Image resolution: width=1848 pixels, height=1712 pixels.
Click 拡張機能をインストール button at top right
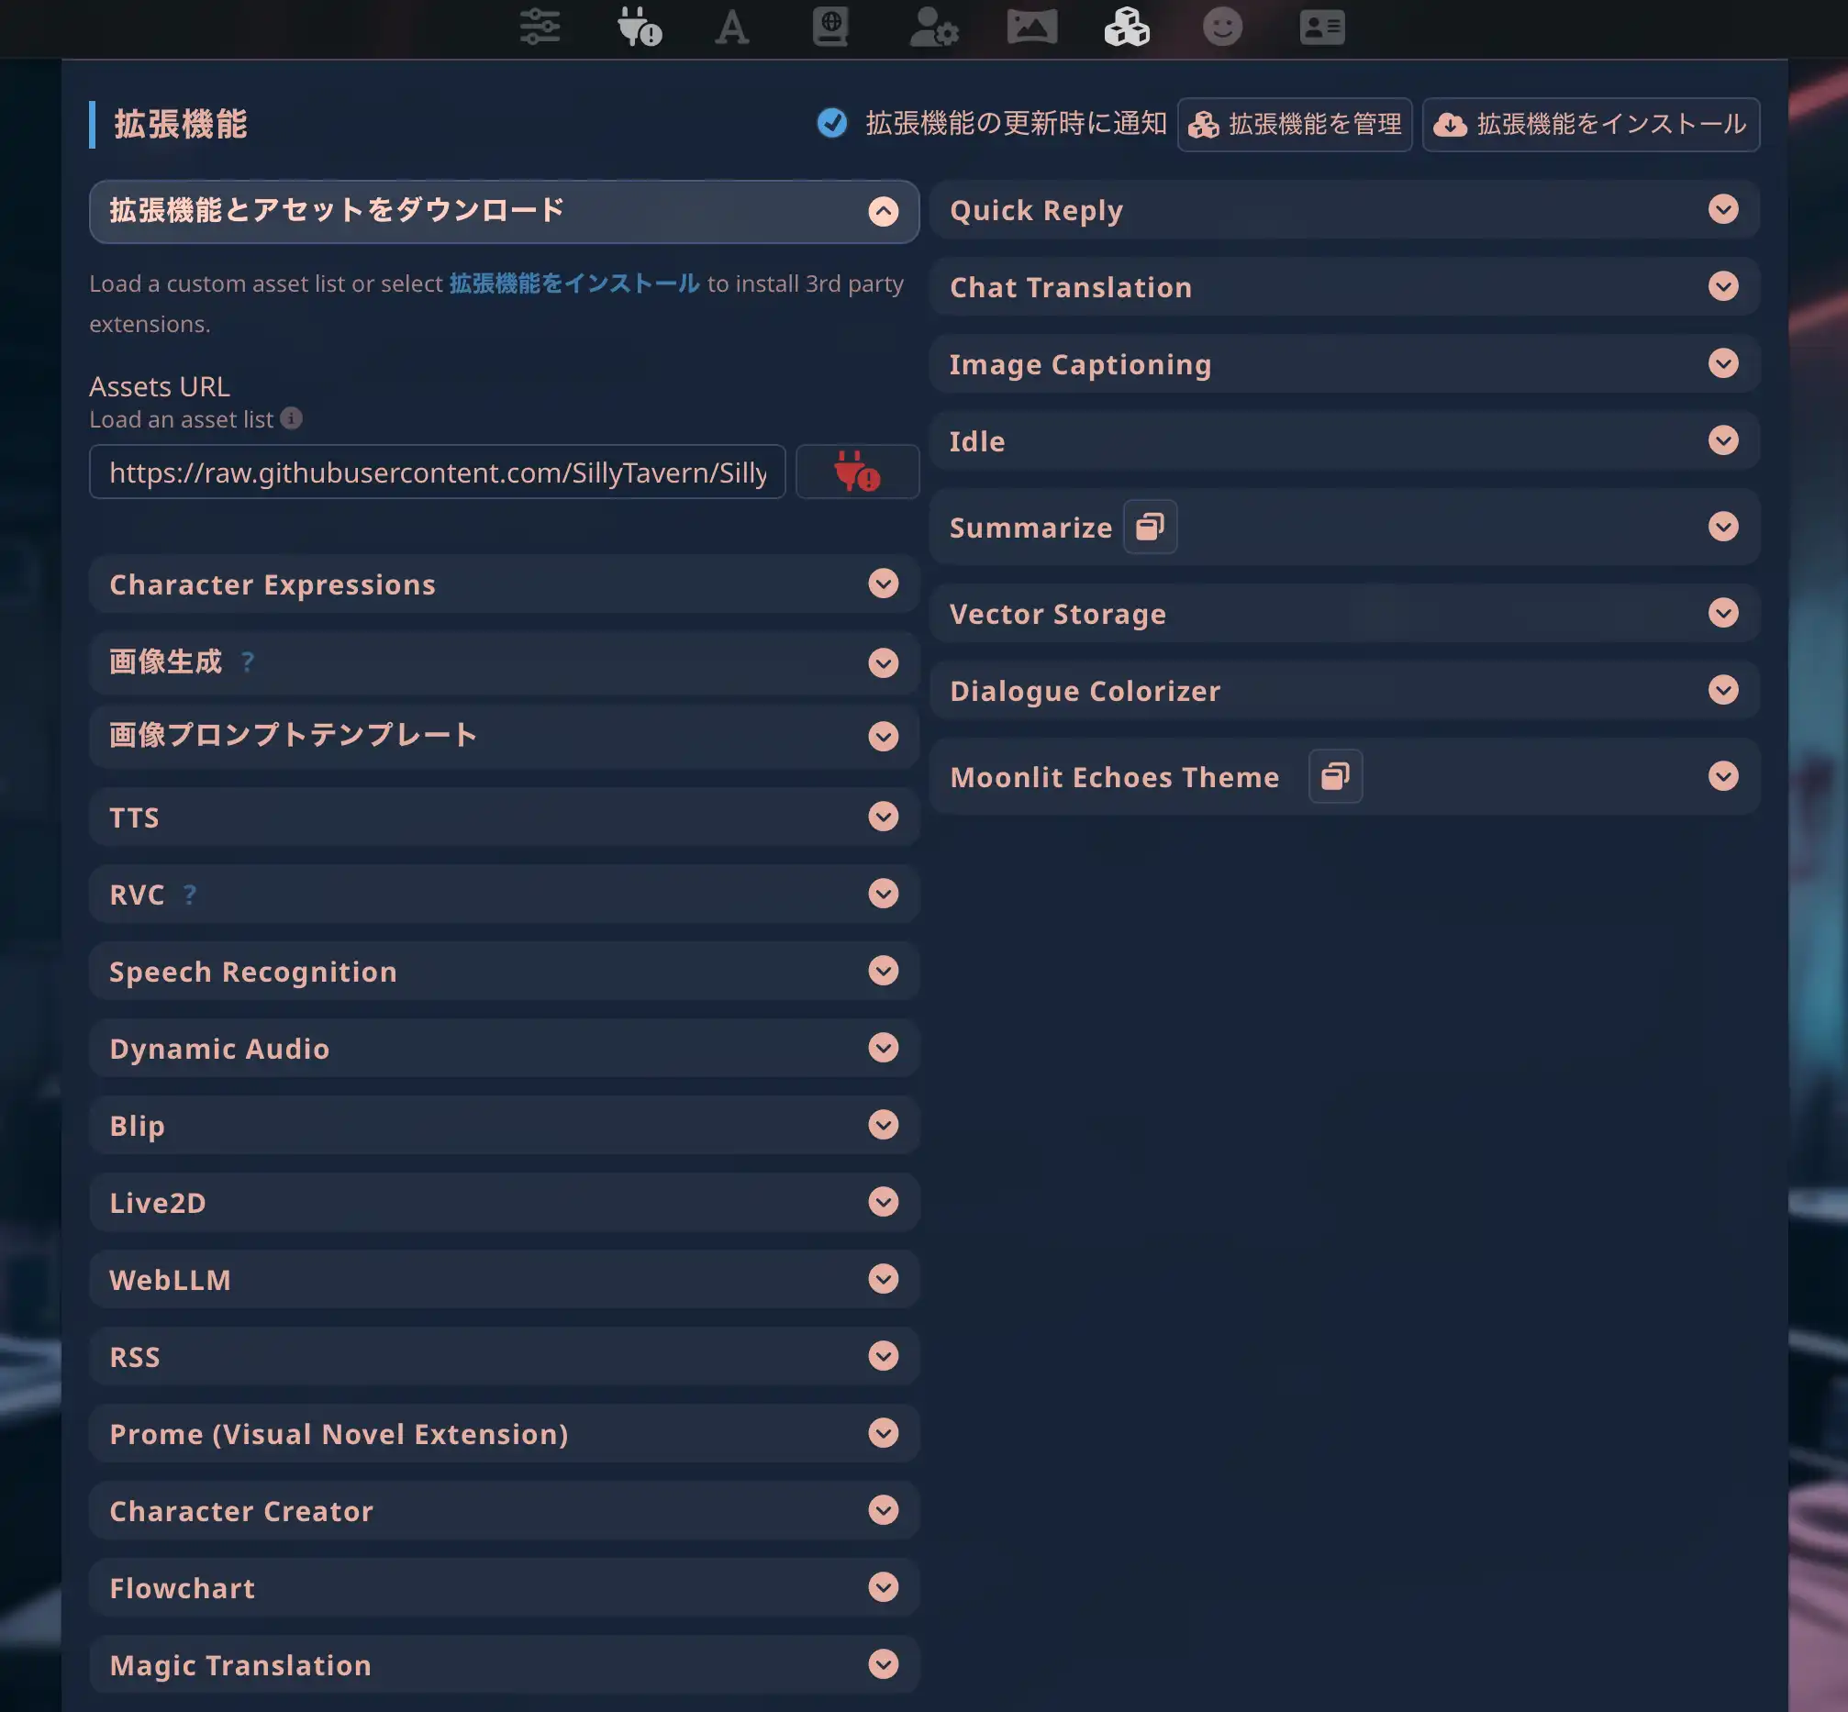pos(1590,124)
